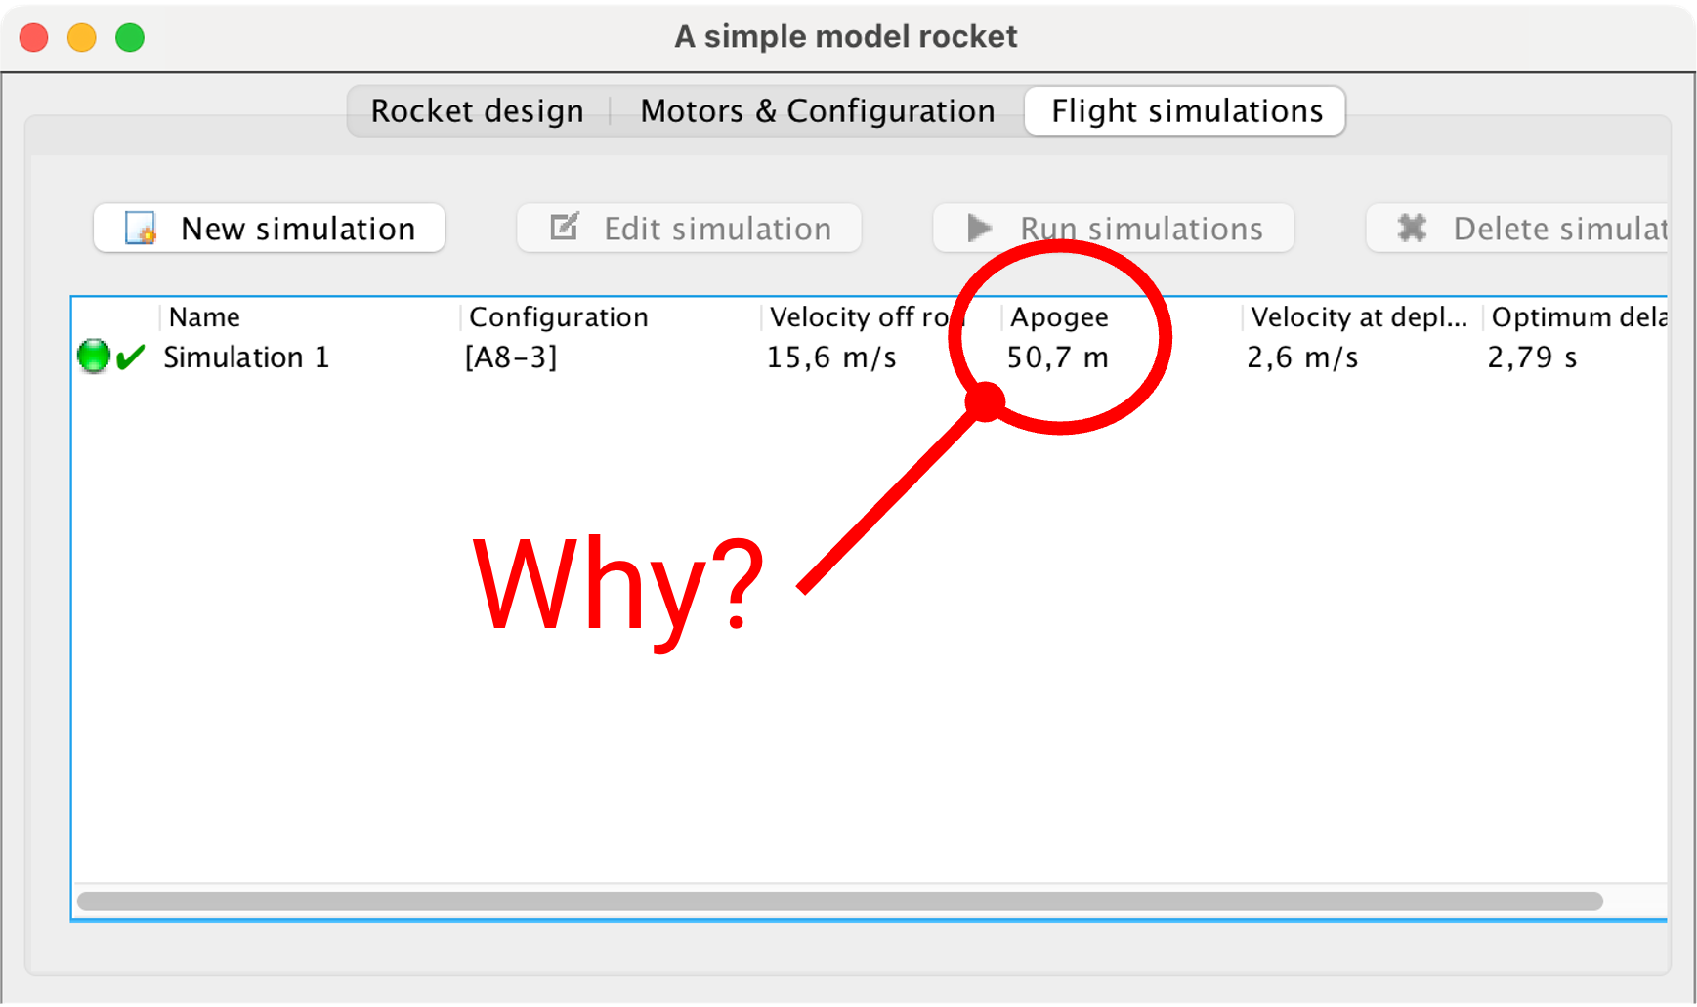This screenshot has width=1697, height=1007.
Task: Click the gear badge on the New simulation icon
Action: click(x=146, y=236)
